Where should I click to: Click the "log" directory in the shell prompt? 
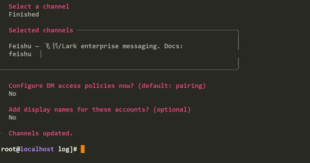[x=64, y=149]
